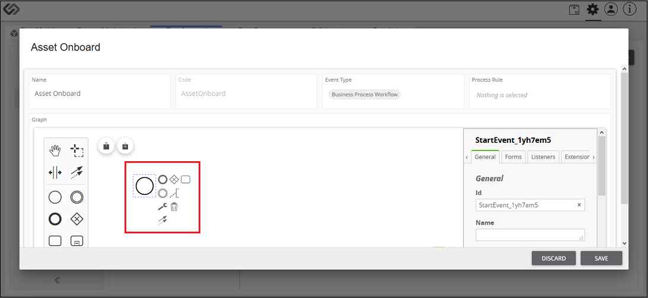Open the Event Type selector
The image size is (648, 298).
[393, 92]
